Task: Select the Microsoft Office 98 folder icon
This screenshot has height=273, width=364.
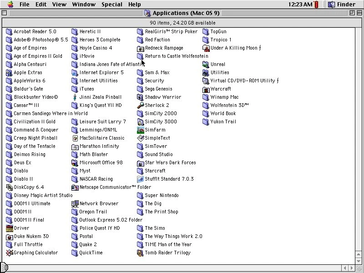Action: (x=75, y=163)
